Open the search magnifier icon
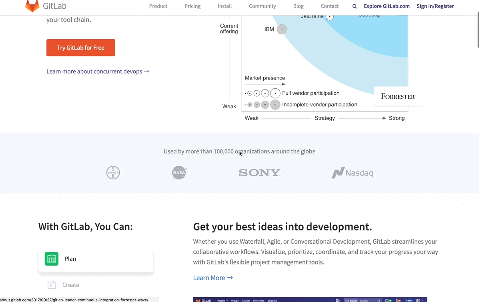The width and height of the screenshot is (479, 302). [355, 6]
